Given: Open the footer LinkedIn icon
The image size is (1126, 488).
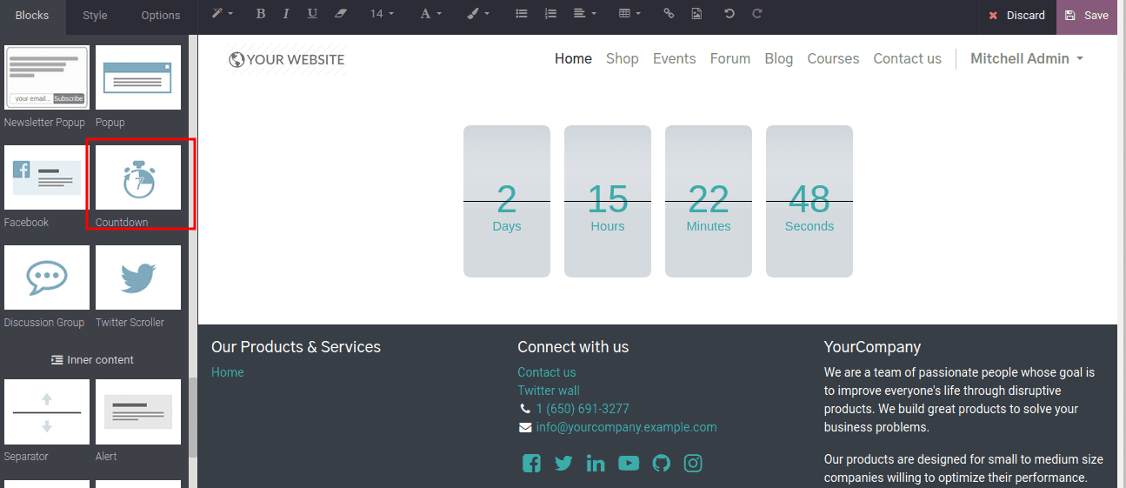Looking at the screenshot, I should 596,464.
